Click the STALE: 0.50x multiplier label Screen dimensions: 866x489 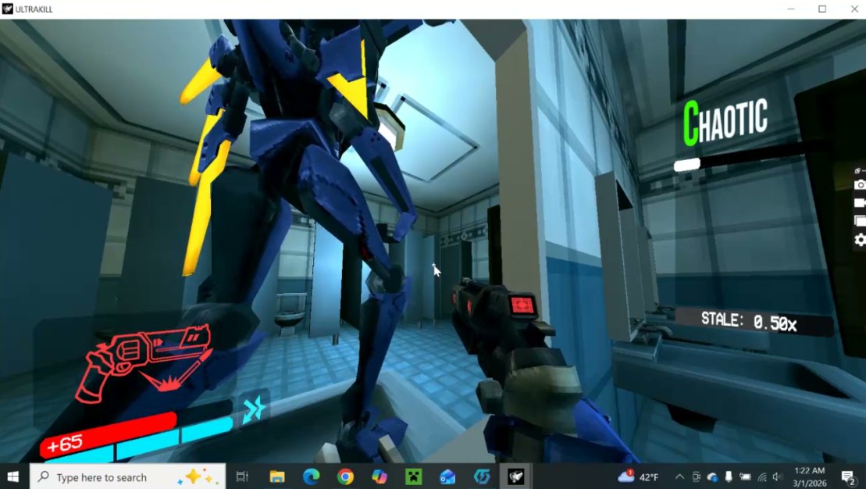(x=749, y=321)
